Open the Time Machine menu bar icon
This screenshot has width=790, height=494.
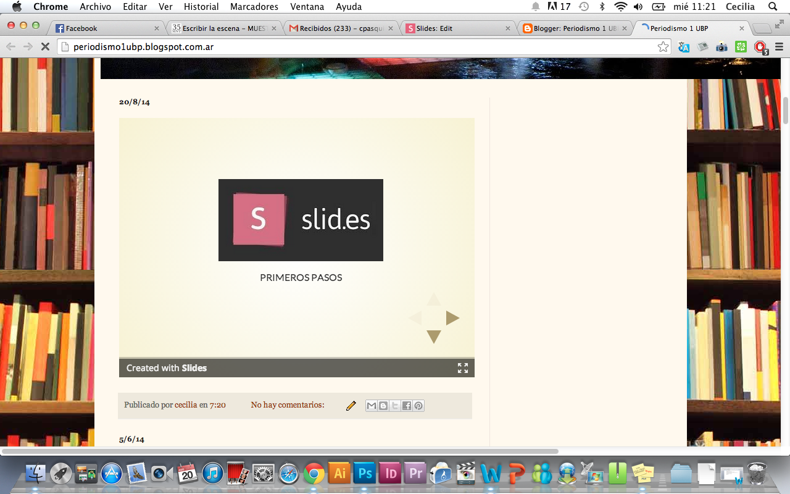584,7
